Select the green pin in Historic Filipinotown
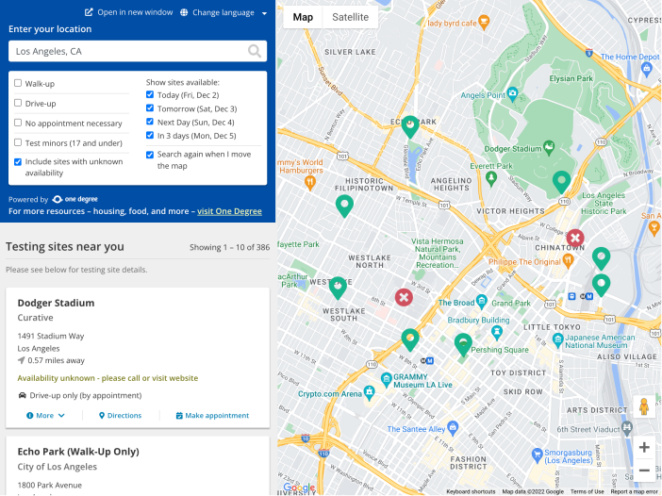This screenshot has width=662, height=496. click(344, 206)
